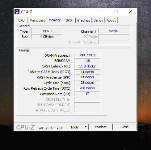Viewport: 151px width, 150px height.
Task: Close CPU-Z with the title bar X
Action: (x=130, y=12)
